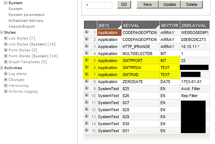Select the HTTP_IPRANGE cell
The height and width of the screenshot is (144, 215).
141,47
